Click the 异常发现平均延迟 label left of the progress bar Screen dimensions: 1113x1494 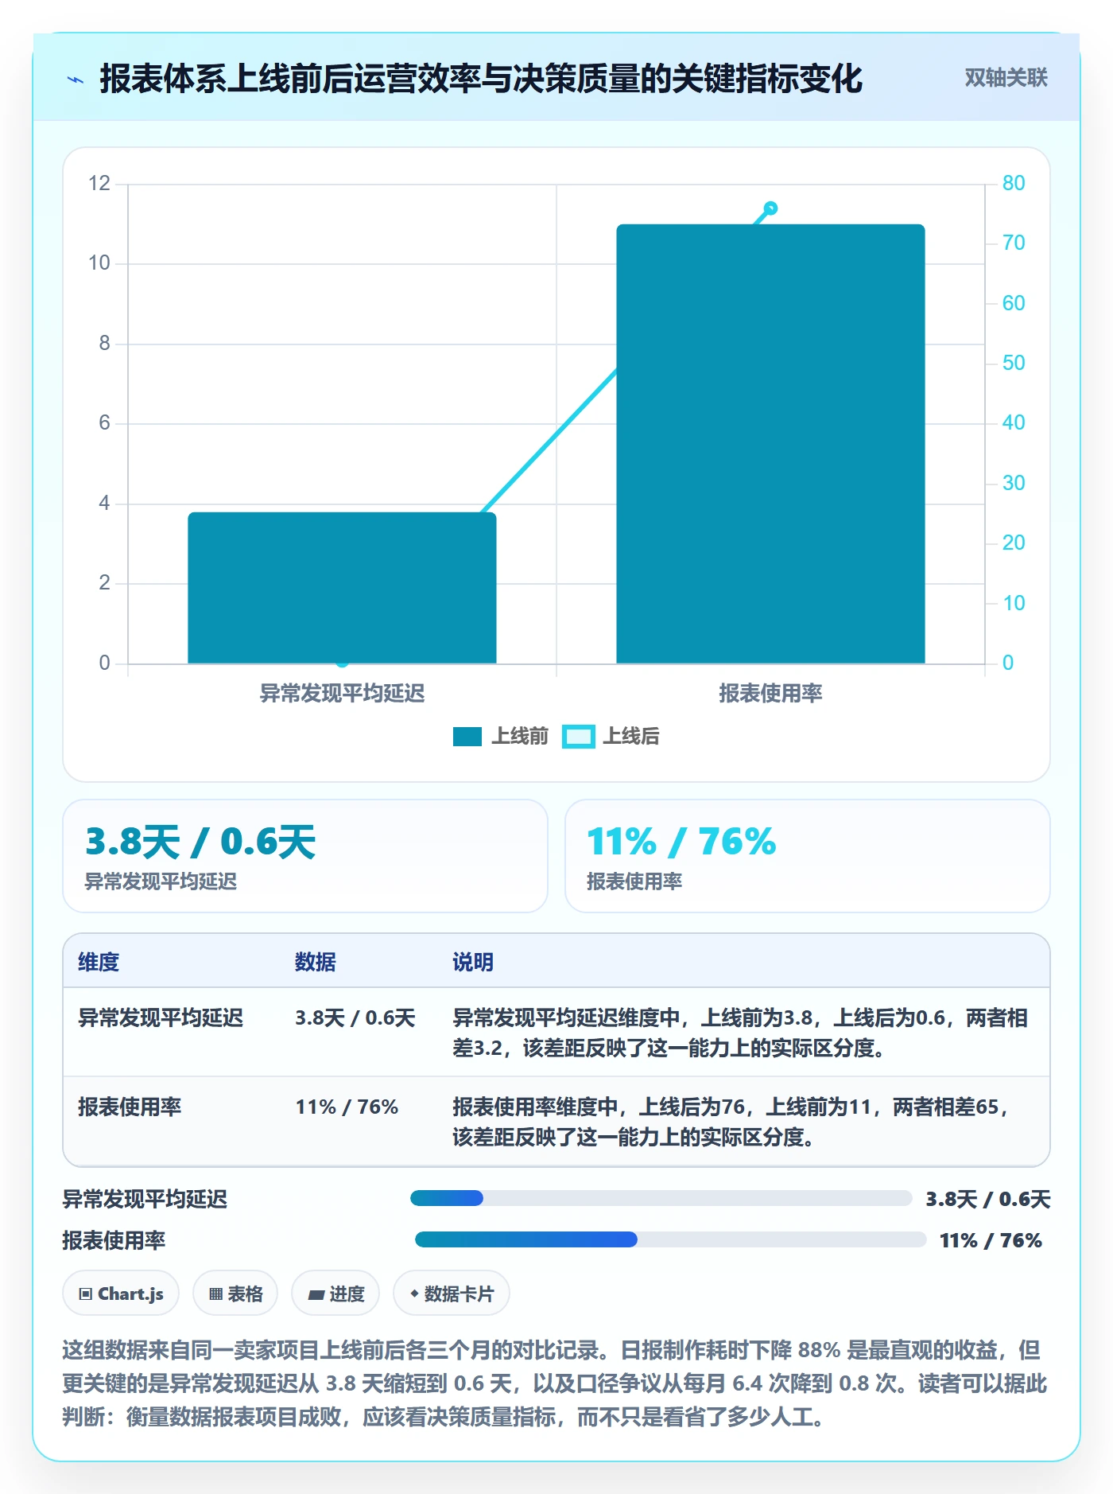[x=145, y=1199]
